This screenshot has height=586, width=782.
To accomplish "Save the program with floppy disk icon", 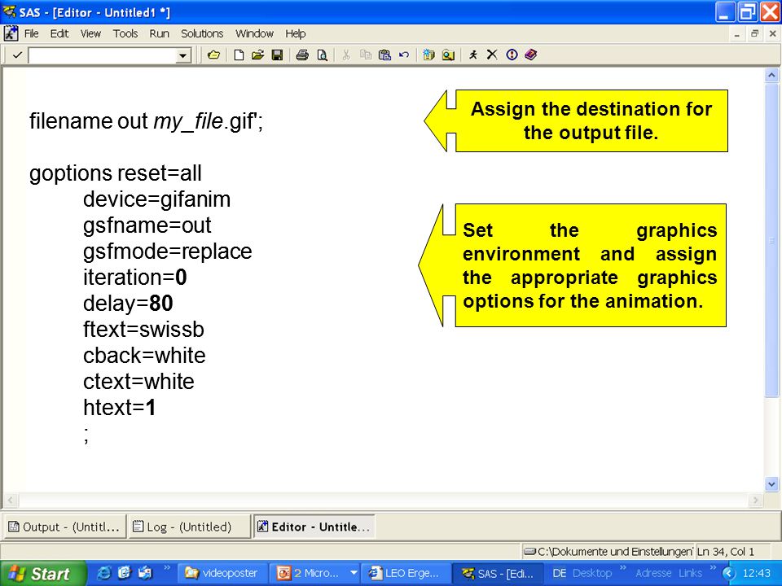I will (x=277, y=55).
